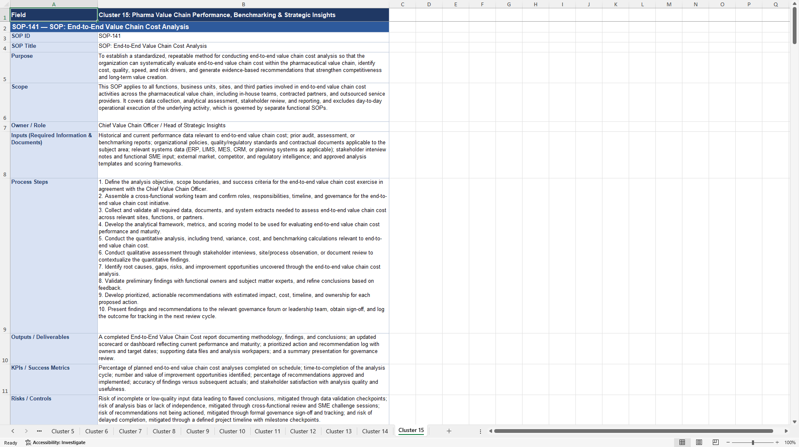The image size is (799, 447).
Task: Open the Cluster 9 sheet tab
Action: tap(198, 431)
